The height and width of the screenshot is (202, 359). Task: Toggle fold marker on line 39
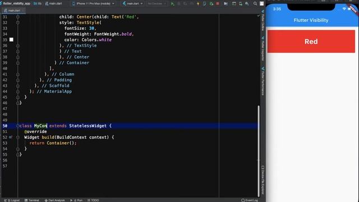(x=17, y=63)
